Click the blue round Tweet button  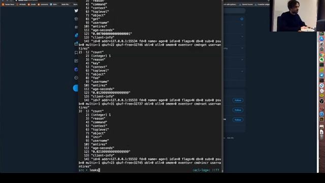(76, 88)
